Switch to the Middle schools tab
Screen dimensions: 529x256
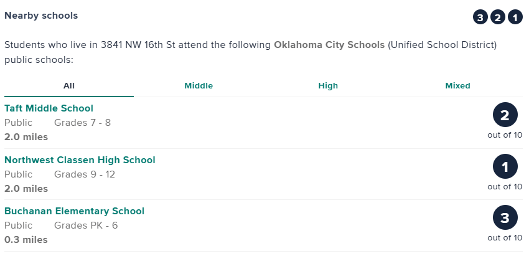tap(199, 86)
